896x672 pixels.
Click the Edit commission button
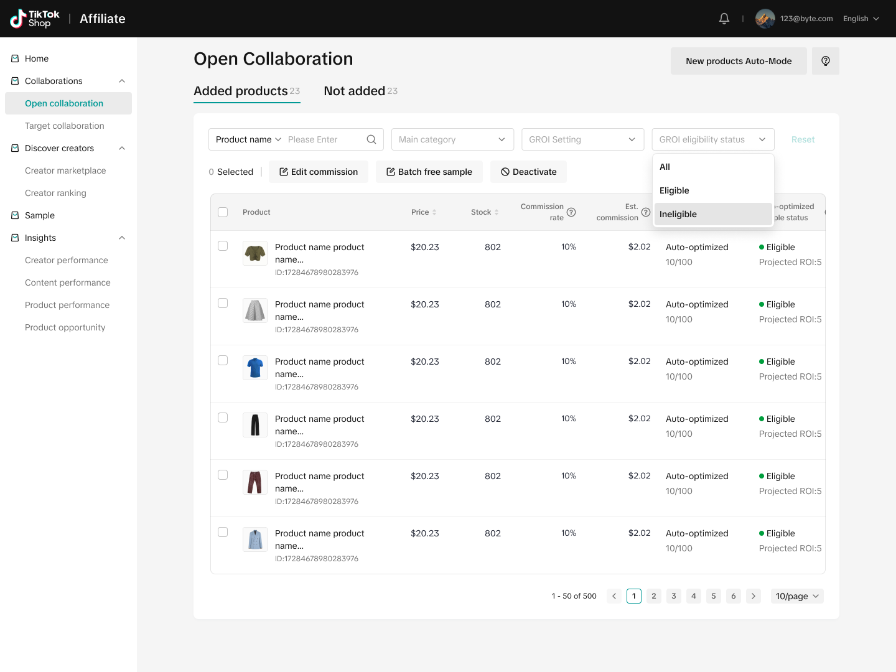coord(319,172)
